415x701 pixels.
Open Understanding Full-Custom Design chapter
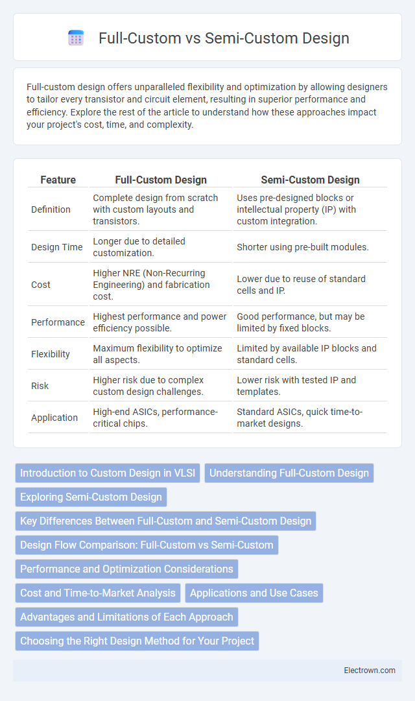pos(289,473)
